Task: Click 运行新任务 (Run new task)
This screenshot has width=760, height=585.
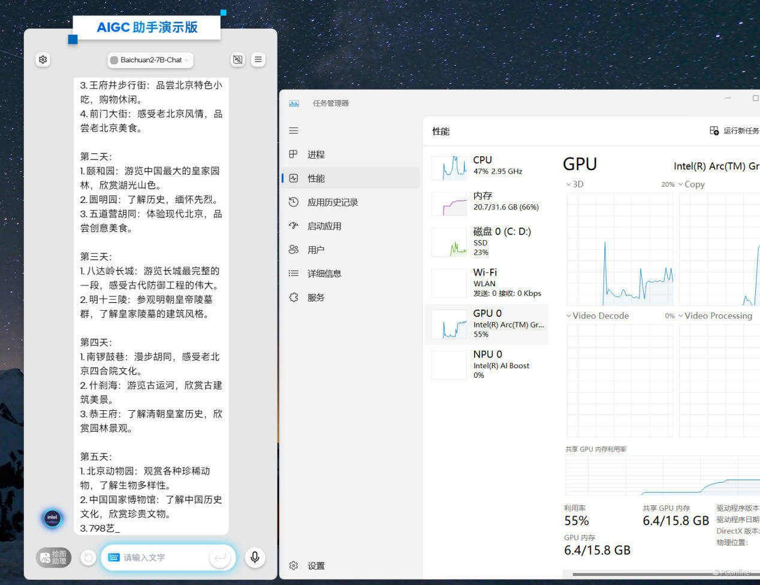Action: 734,131
